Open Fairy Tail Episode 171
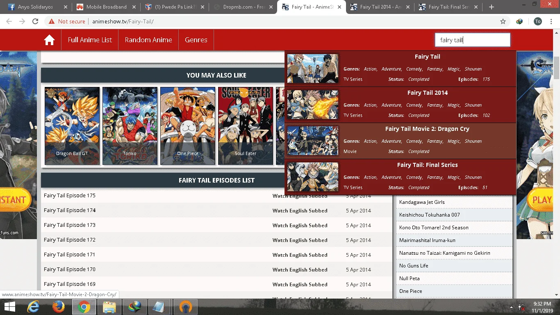 (70, 255)
